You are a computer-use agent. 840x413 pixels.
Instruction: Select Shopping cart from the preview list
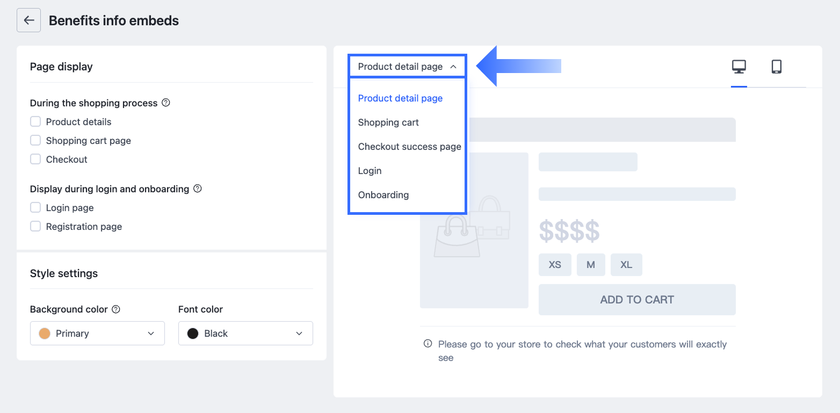click(x=388, y=122)
